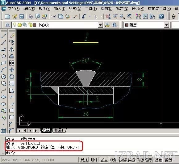Image resolution: width=179 pixels, height=164 pixels.
Task: Pick the Move modify tool
Action: click(x=12, y=70)
